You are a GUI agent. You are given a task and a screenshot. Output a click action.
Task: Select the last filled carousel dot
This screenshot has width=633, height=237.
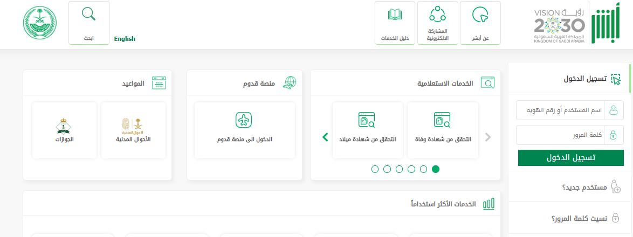(436, 169)
